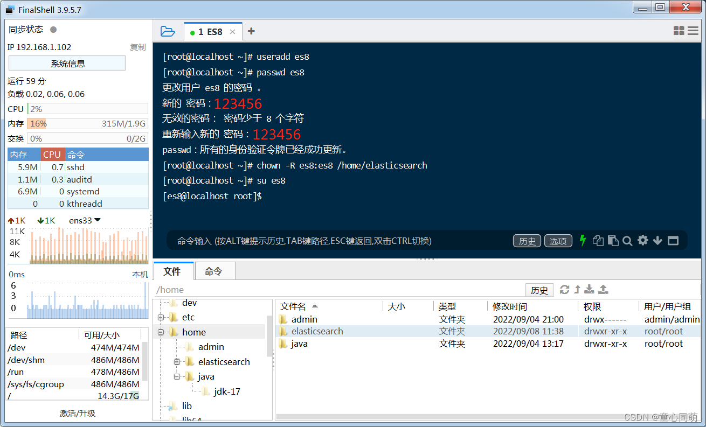
Task: Refresh the file list
Action: (x=564, y=290)
